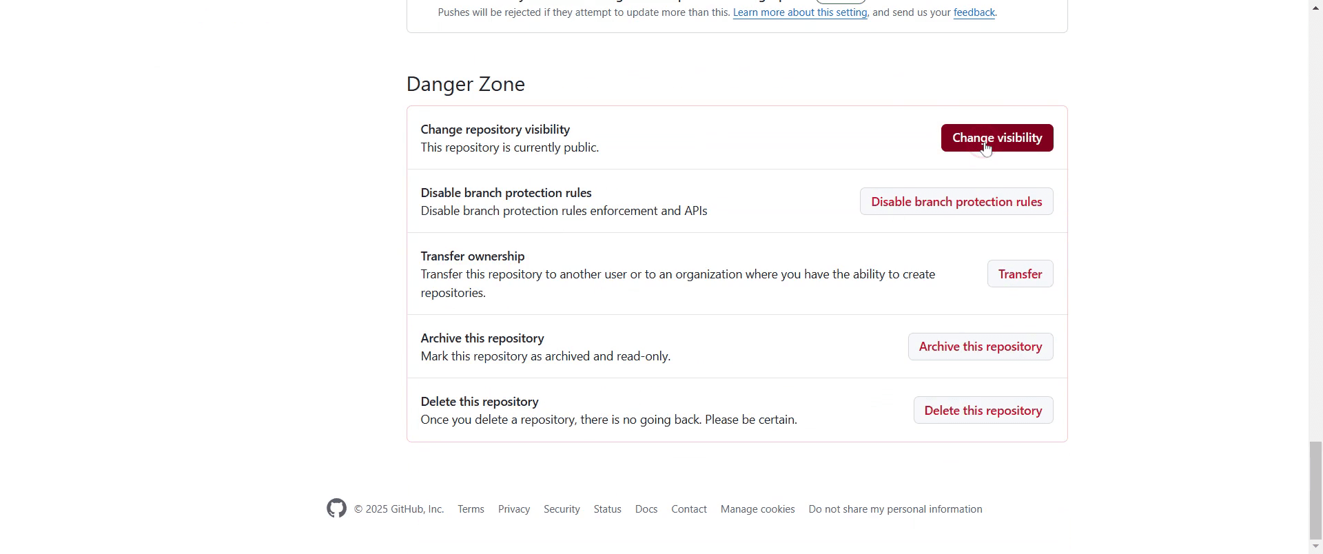The height and width of the screenshot is (554, 1323).
Task: Open the Privacy footer link
Action: coord(514,509)
